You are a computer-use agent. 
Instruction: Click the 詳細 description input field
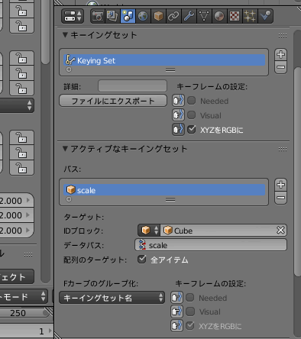click(132, 86)
